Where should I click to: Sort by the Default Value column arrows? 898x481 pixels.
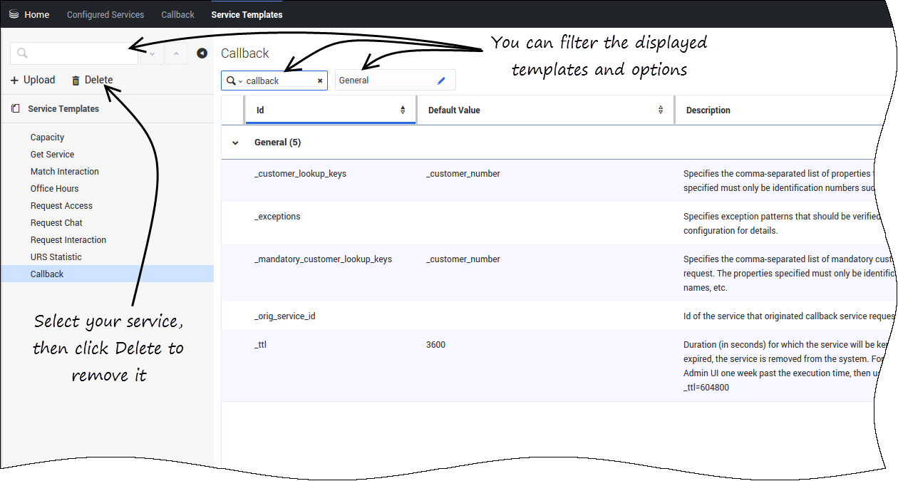pyautogui.click(x=661, y=110)
